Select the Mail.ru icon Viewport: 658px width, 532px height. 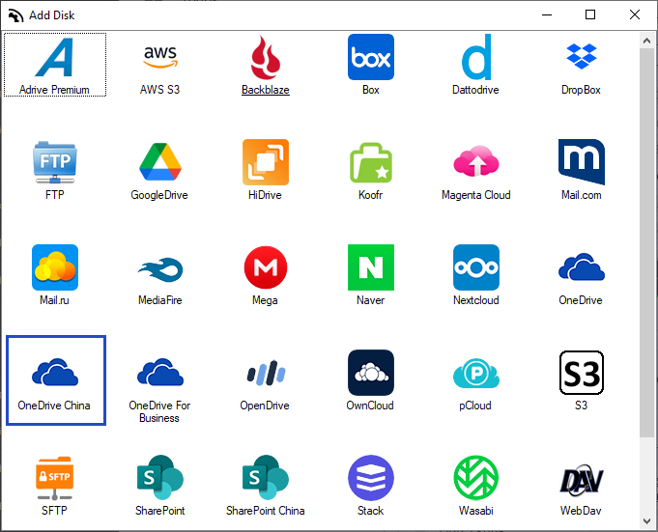[54, 267]
